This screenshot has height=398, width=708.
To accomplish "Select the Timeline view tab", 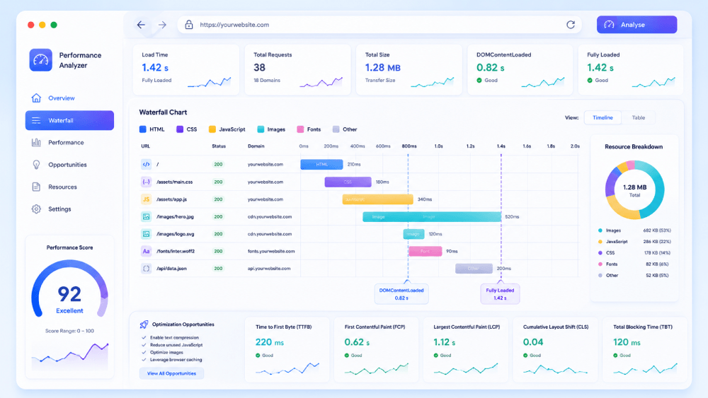I will [603, 117].
